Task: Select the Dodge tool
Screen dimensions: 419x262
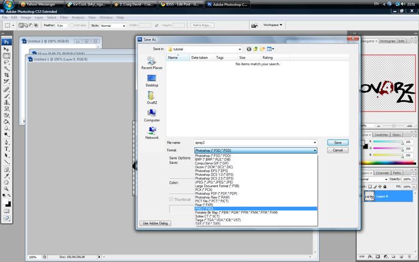Action: (7, 135)
